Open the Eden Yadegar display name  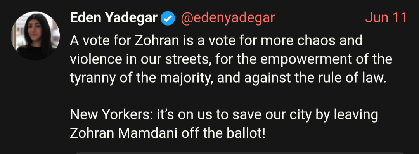tap(114, 18)
